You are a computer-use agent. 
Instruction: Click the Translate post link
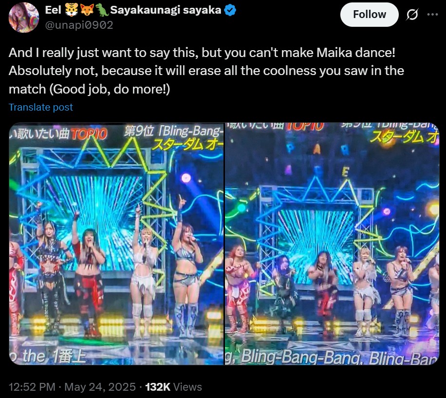(x=41, y=107)
